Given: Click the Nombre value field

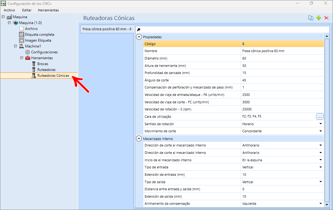Looking at the screenshot, I should (282, 51).
